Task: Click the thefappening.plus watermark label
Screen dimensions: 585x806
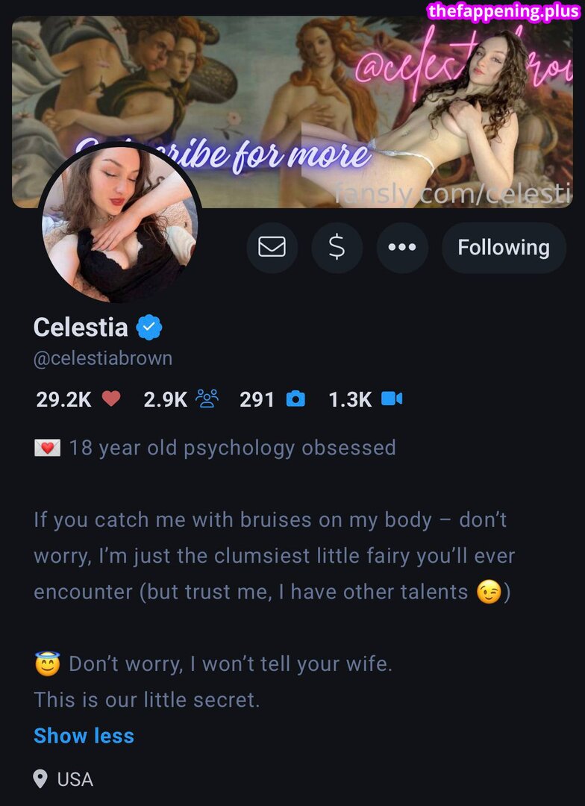Action: pos(503,12)
